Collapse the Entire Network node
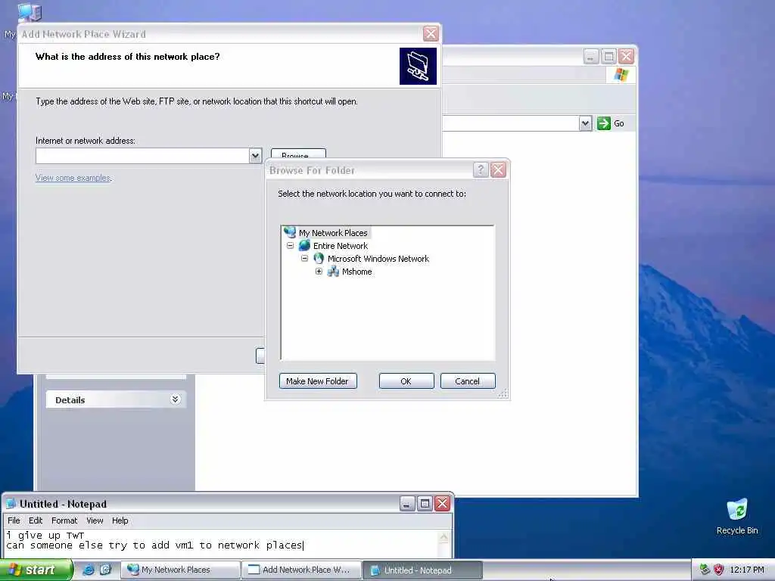Image resolution: width=775 pixels, height=581 pixels. tap(290, 246)
